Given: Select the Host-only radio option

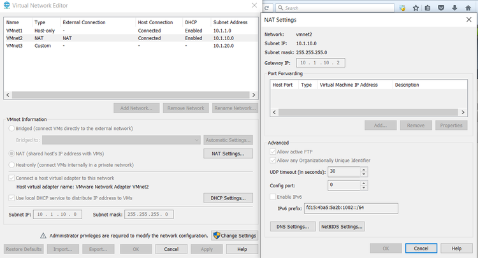Looking at the screenshot, I should tap(11, 165).
